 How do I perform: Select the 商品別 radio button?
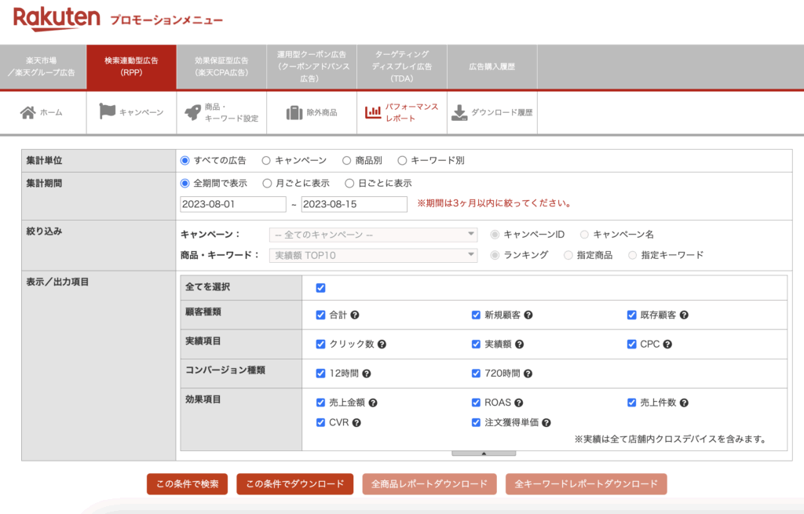click(x=346, y=161)
